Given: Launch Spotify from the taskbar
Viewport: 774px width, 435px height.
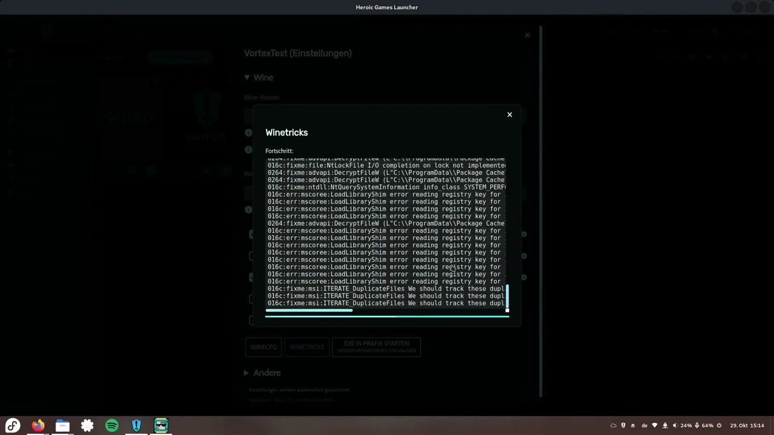Looking at the screenshot, I should tap(112, 425).
